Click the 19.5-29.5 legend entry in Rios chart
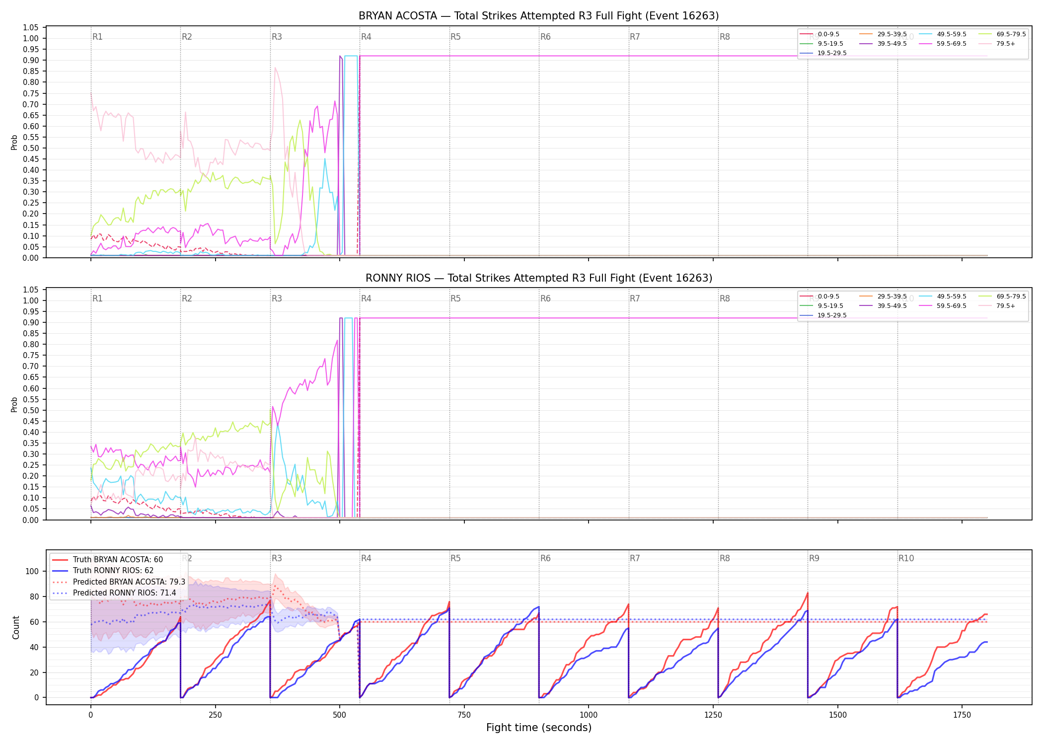Viewport: 1043px width, 745px height. [x=823, y=315]
